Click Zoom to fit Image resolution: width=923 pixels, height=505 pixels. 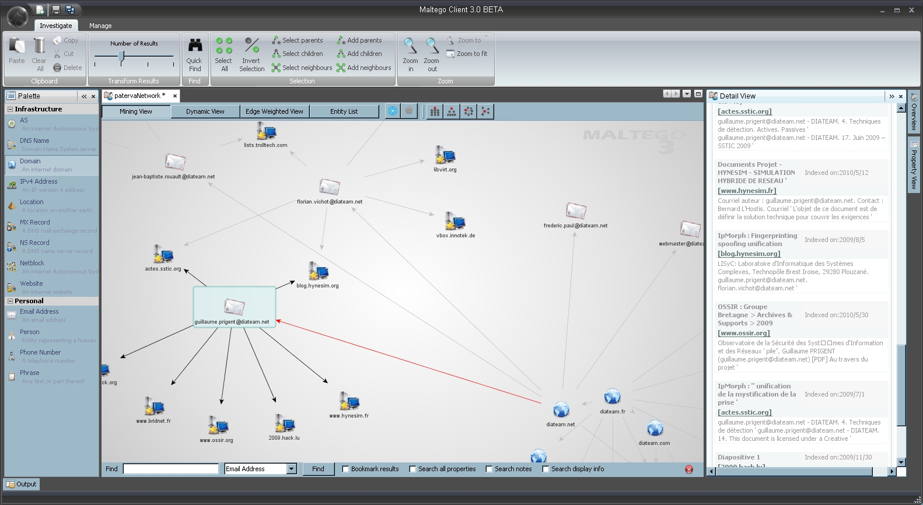click(467, 54)
